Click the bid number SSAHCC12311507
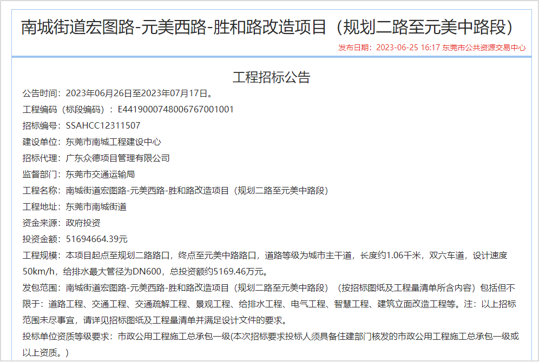Image resolution: width=539 pixels, height=362 pixels. pyautogui.click(x=103, y=125)
